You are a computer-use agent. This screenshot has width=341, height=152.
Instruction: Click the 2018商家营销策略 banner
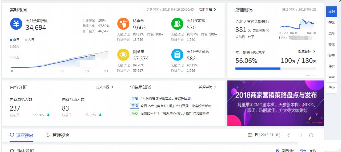click(x=275, y=103)
